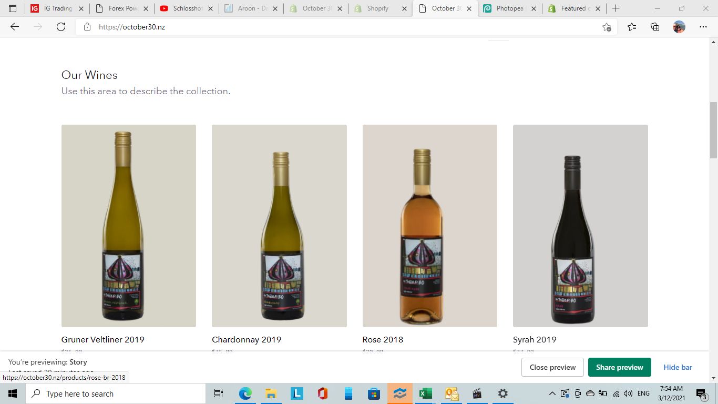Screen dimensions: 718x404
Task: Switch to the Schlosshotel YouTube tab
Action: click(187, 8)
